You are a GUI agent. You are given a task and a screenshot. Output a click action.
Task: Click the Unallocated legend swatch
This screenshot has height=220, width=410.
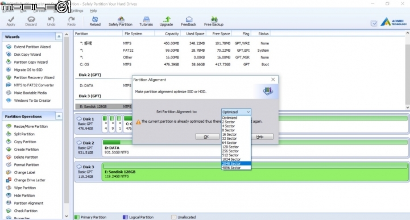point(173,217)
